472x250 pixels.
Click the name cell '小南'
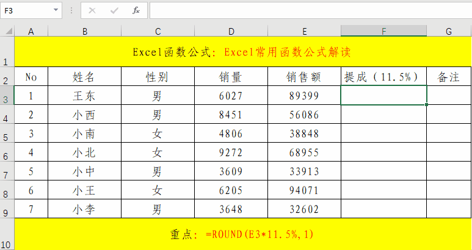tap(85, 134)
